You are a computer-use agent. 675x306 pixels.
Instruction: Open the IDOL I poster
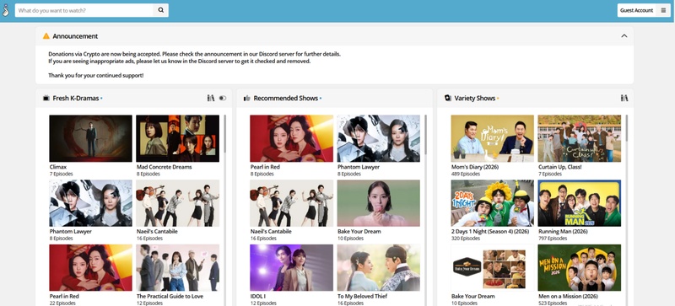pos(291,268)
